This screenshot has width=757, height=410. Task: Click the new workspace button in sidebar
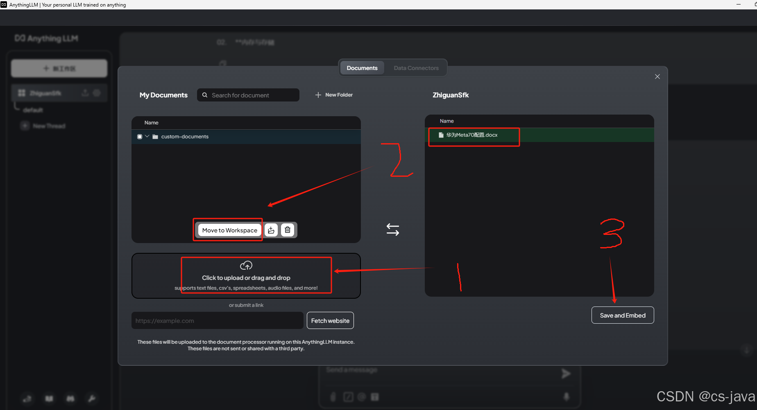[59, 68]
